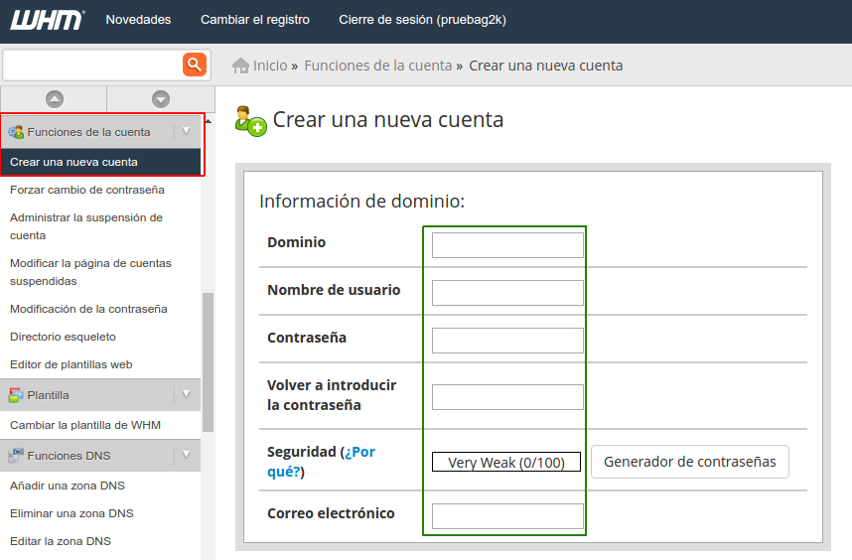This screenshot has width=852, height=560.
Task: Focus the Contraseña field
Action: 507,341
